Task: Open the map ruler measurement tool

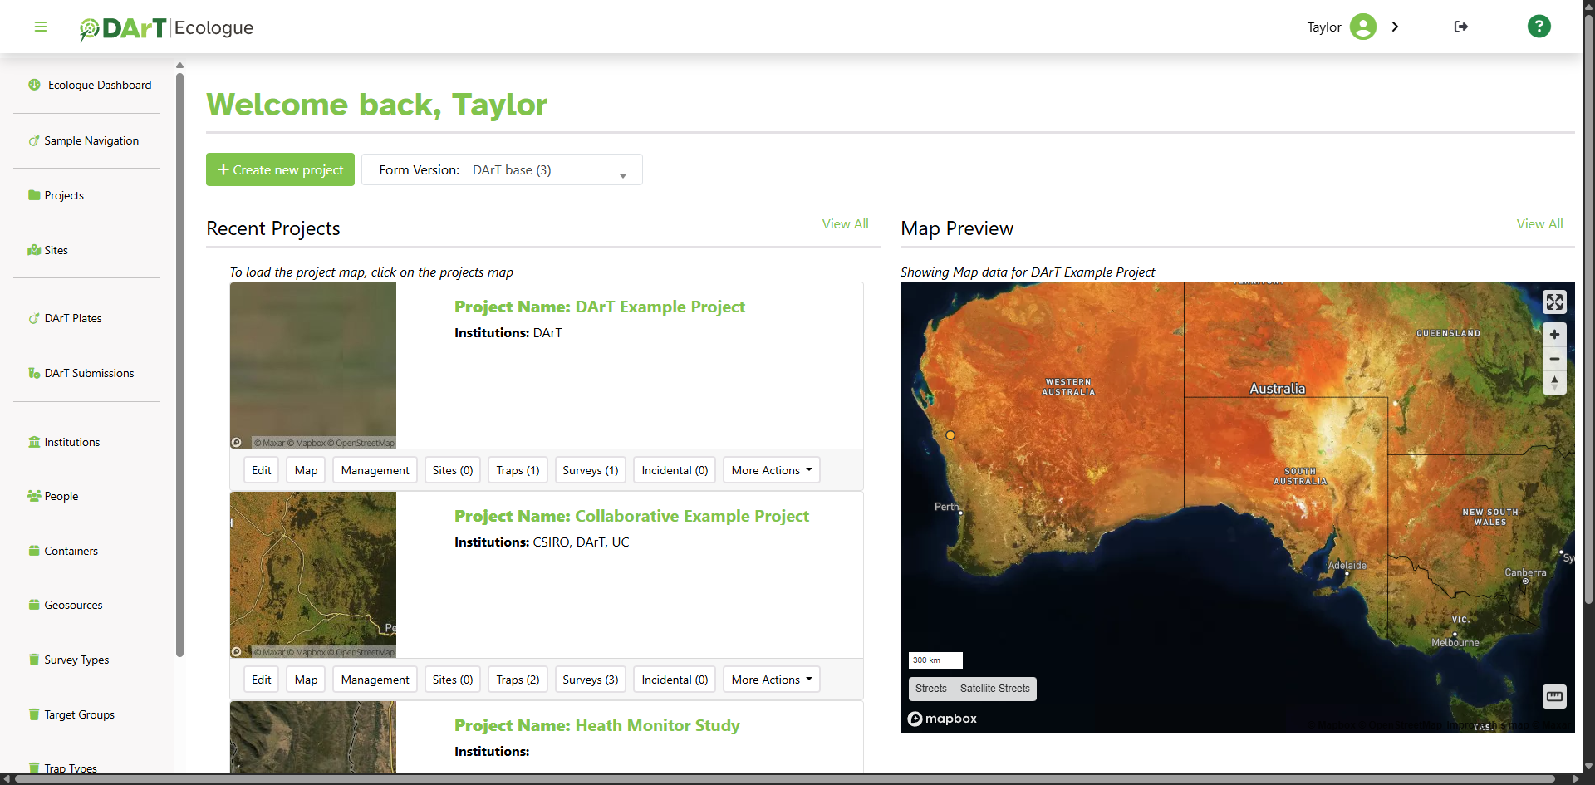Action: coord(1554,696)
